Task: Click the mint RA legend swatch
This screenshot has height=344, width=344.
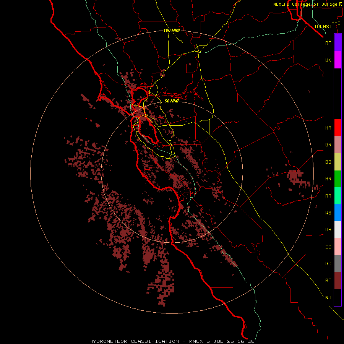Action: pos(338,196)
